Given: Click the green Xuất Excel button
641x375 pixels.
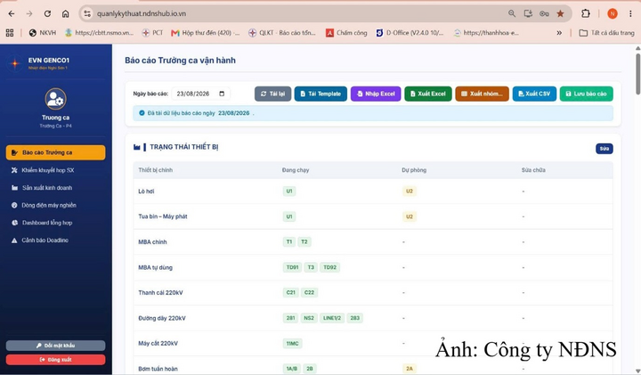Looking at the screenshot, I should (x=428, y=94).
